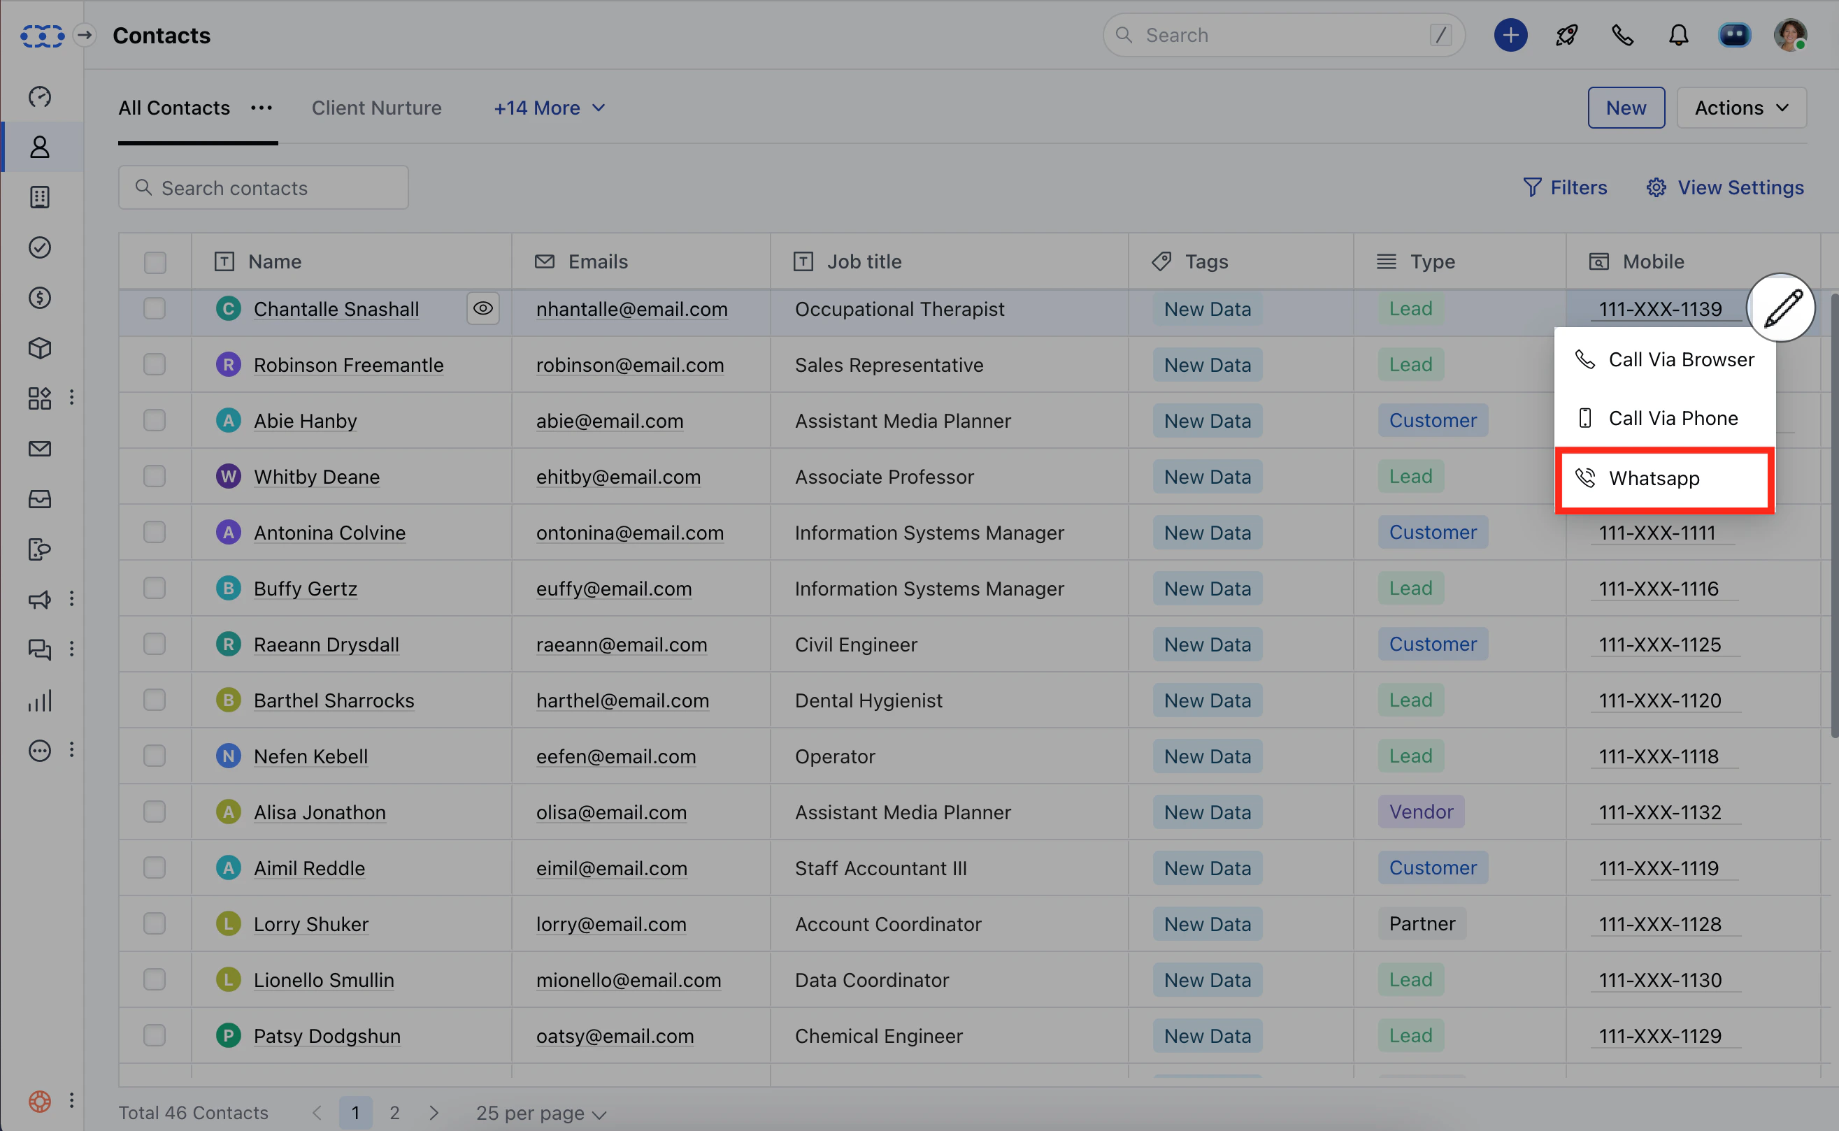Open View Settings
The height and width of the screenshot is (1131, 1839).
coord(1724,188)
